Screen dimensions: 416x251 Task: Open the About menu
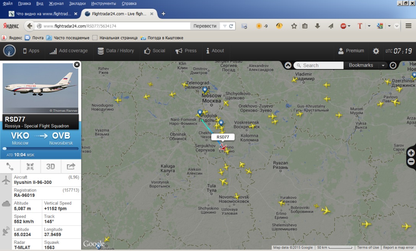tap(215, 51)
